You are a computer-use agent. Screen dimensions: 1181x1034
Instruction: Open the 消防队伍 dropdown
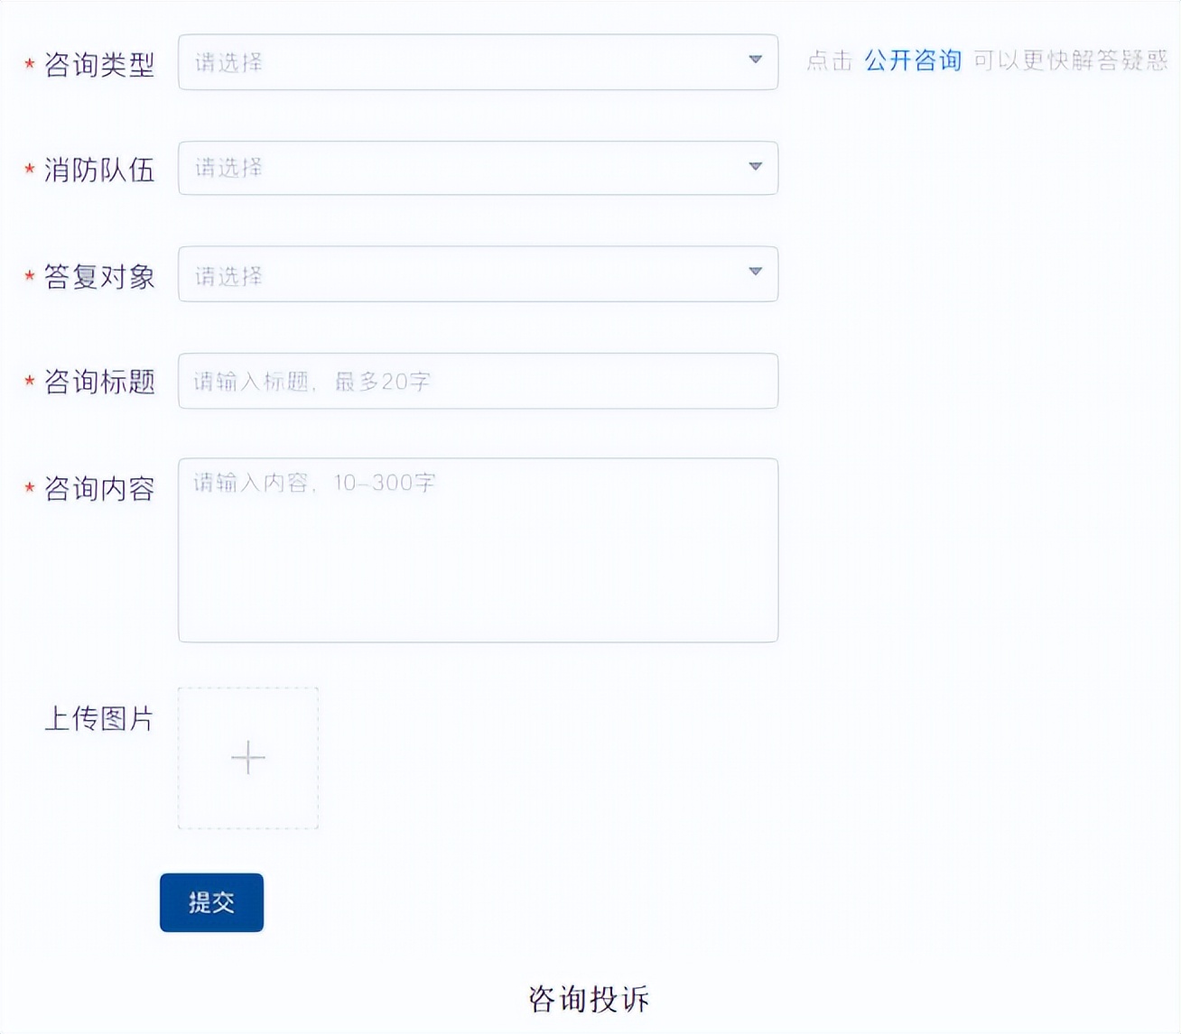point(479,168)
